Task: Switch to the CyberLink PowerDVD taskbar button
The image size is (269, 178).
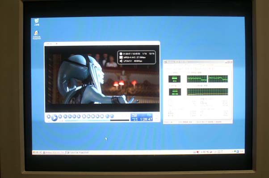Action: pyautogui.click(x=78, y=153)
